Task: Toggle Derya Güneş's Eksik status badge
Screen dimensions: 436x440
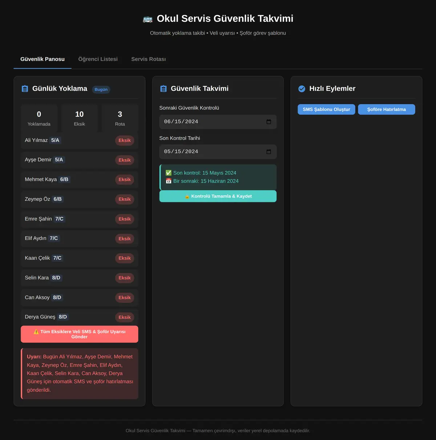Action: pos(125,317)
